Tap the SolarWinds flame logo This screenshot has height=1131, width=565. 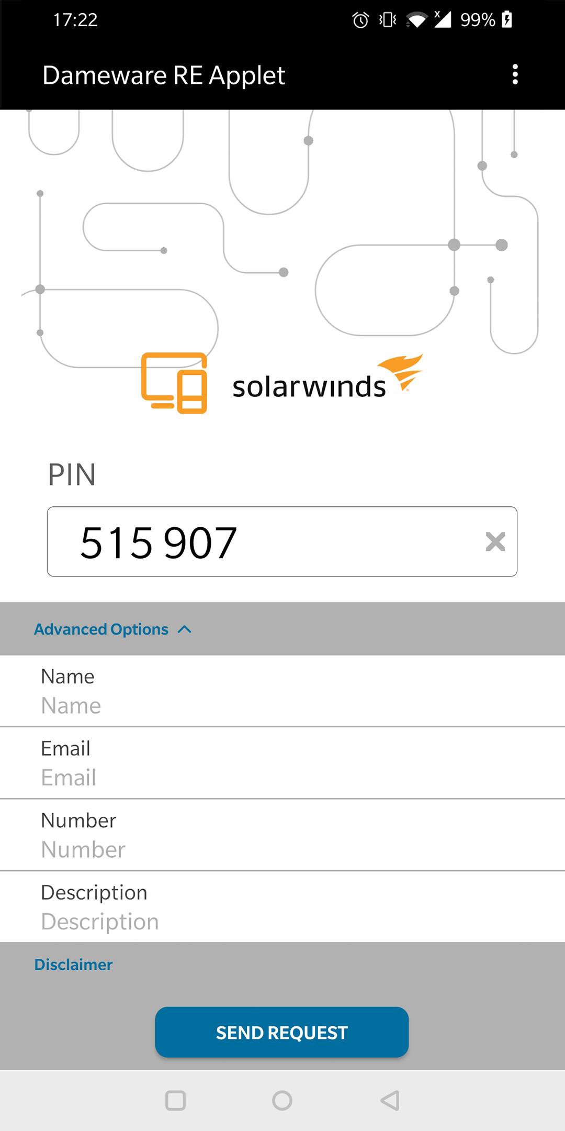pyautogui.click(x=401, y=372)
